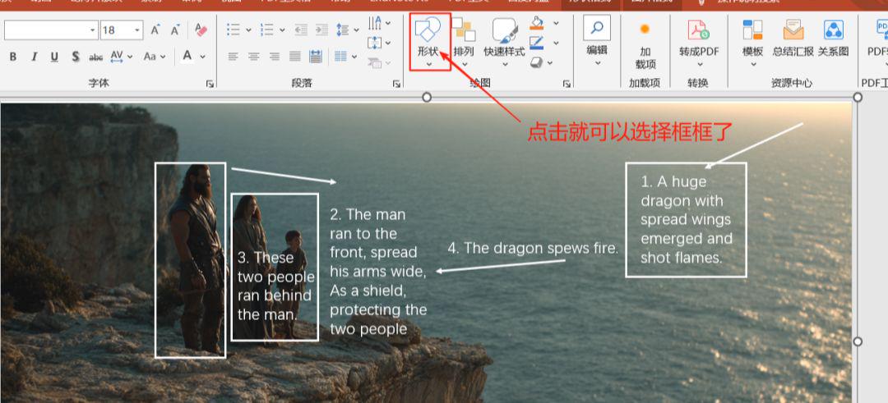
Task: Open the 模板 templates button
Action: click(752, 43)
